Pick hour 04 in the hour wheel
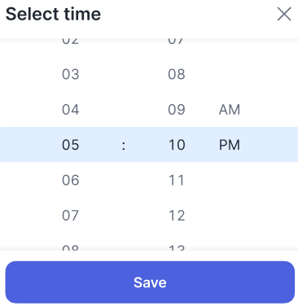The image size is (298, 306). (x=71, y=110)
